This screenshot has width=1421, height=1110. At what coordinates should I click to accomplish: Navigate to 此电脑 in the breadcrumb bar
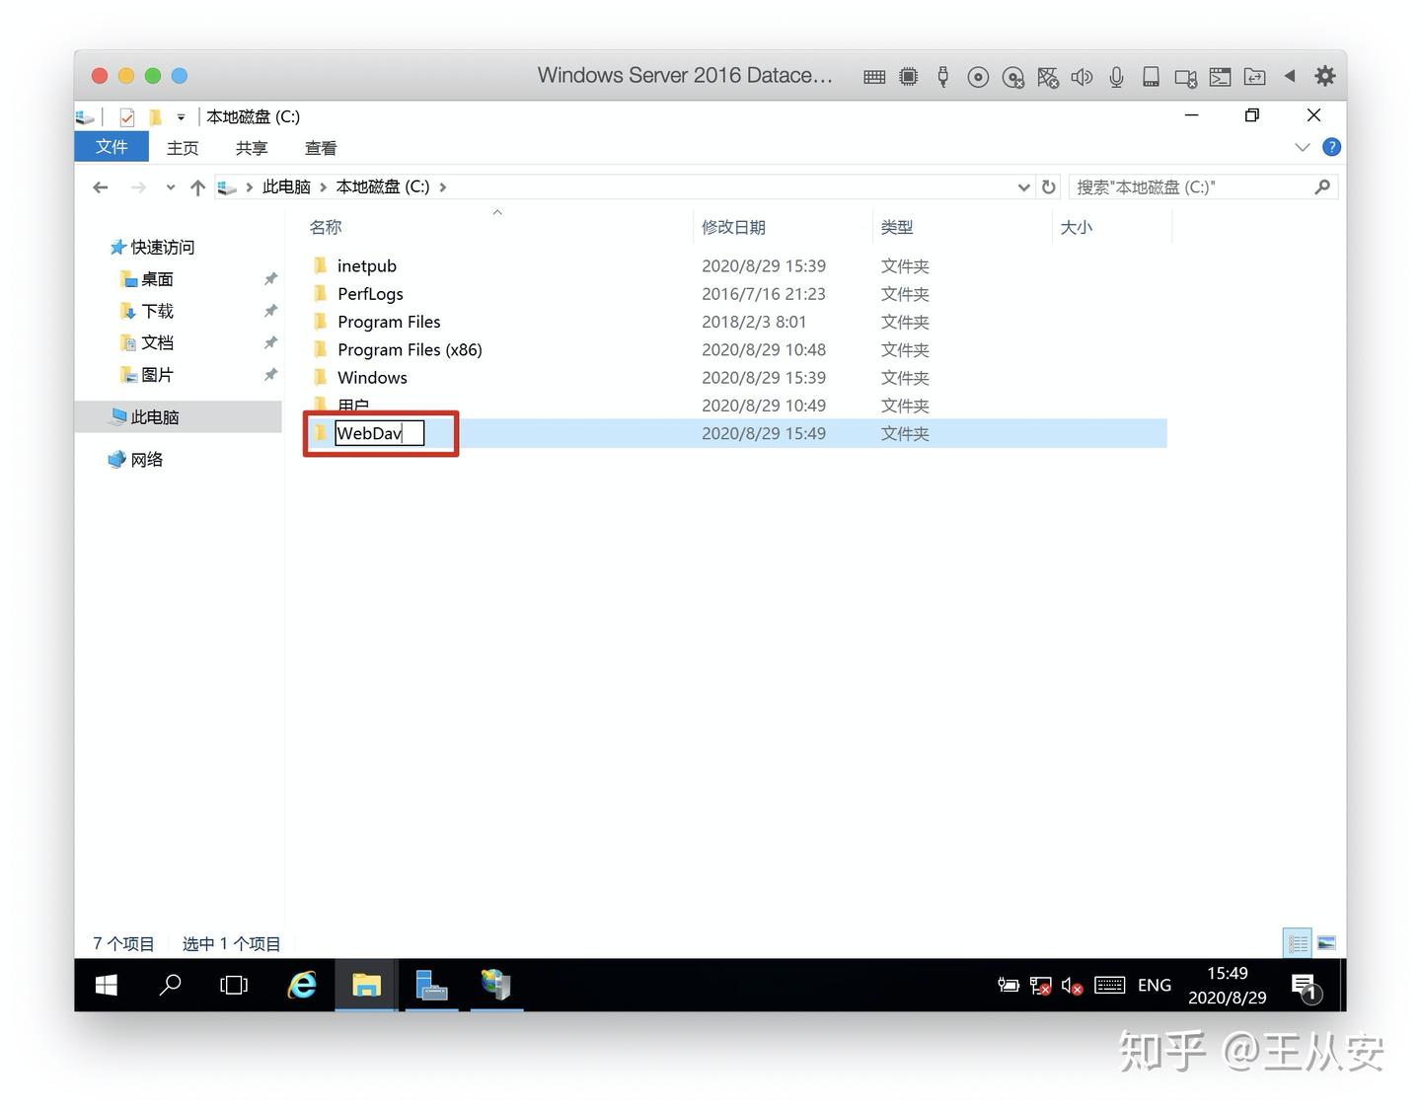click(x=286, y=186)
